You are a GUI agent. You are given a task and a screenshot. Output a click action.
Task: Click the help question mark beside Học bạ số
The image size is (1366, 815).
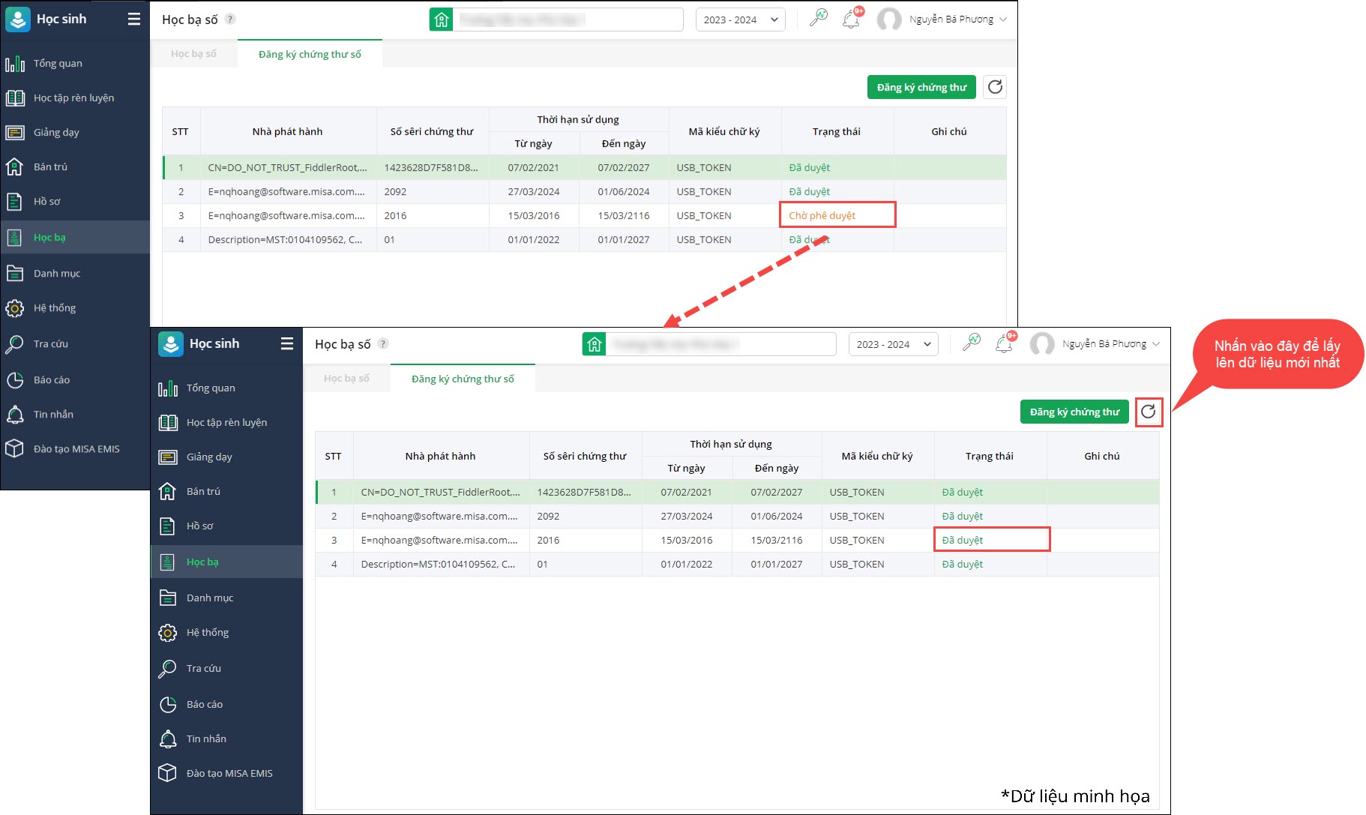pyautogui.click(x=383, y=343)
